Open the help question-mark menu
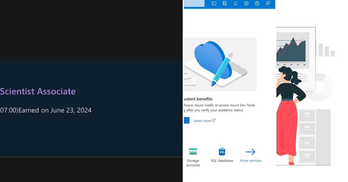 click(257, 3)
